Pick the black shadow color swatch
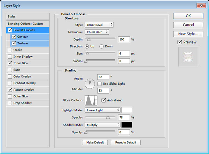 126,125
